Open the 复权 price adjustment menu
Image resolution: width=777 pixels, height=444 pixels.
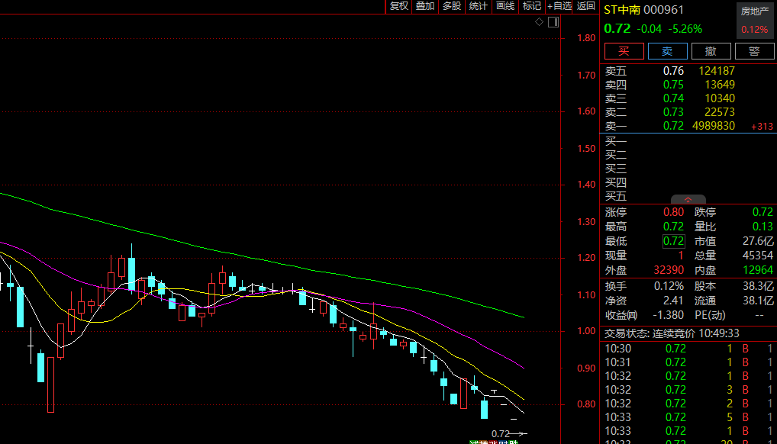point(398,6)
